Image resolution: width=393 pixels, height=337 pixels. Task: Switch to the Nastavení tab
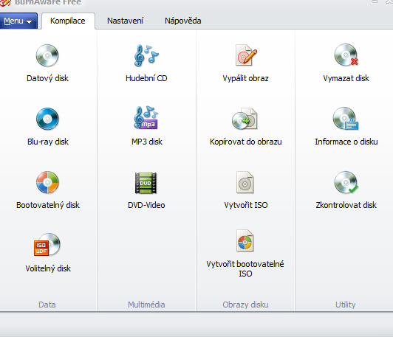coord(125,21)
